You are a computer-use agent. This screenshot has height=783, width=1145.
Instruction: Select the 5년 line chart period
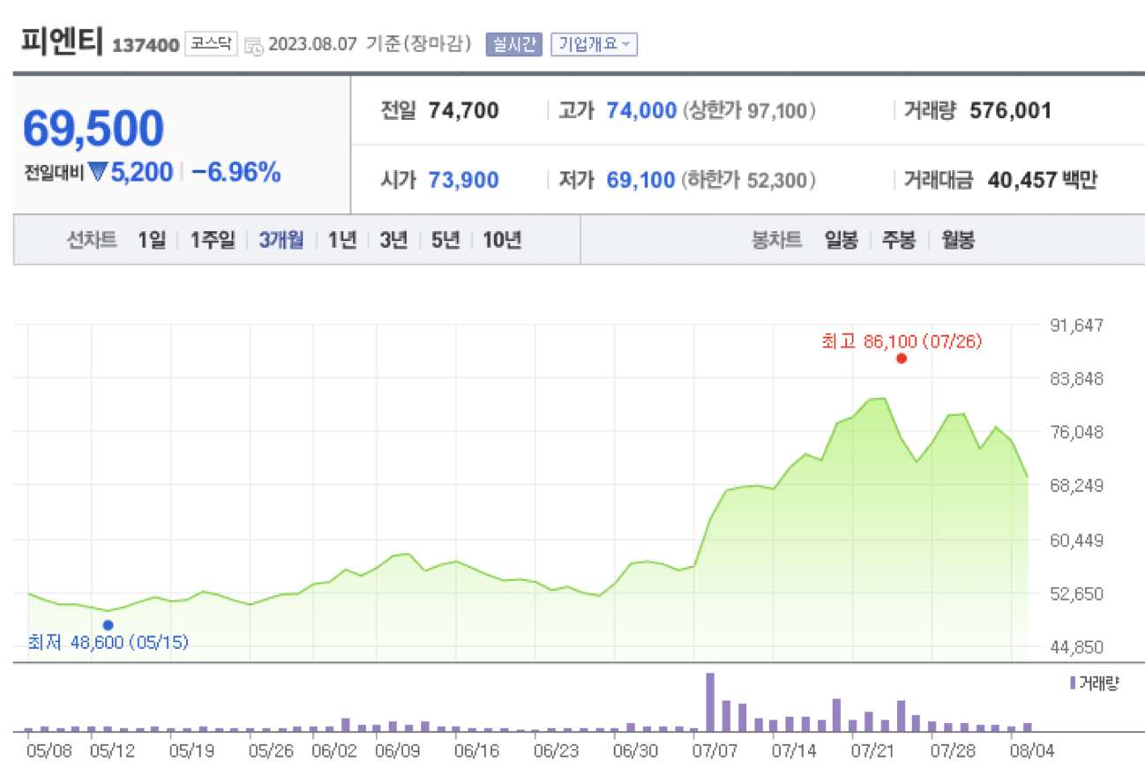click(445, 240)
